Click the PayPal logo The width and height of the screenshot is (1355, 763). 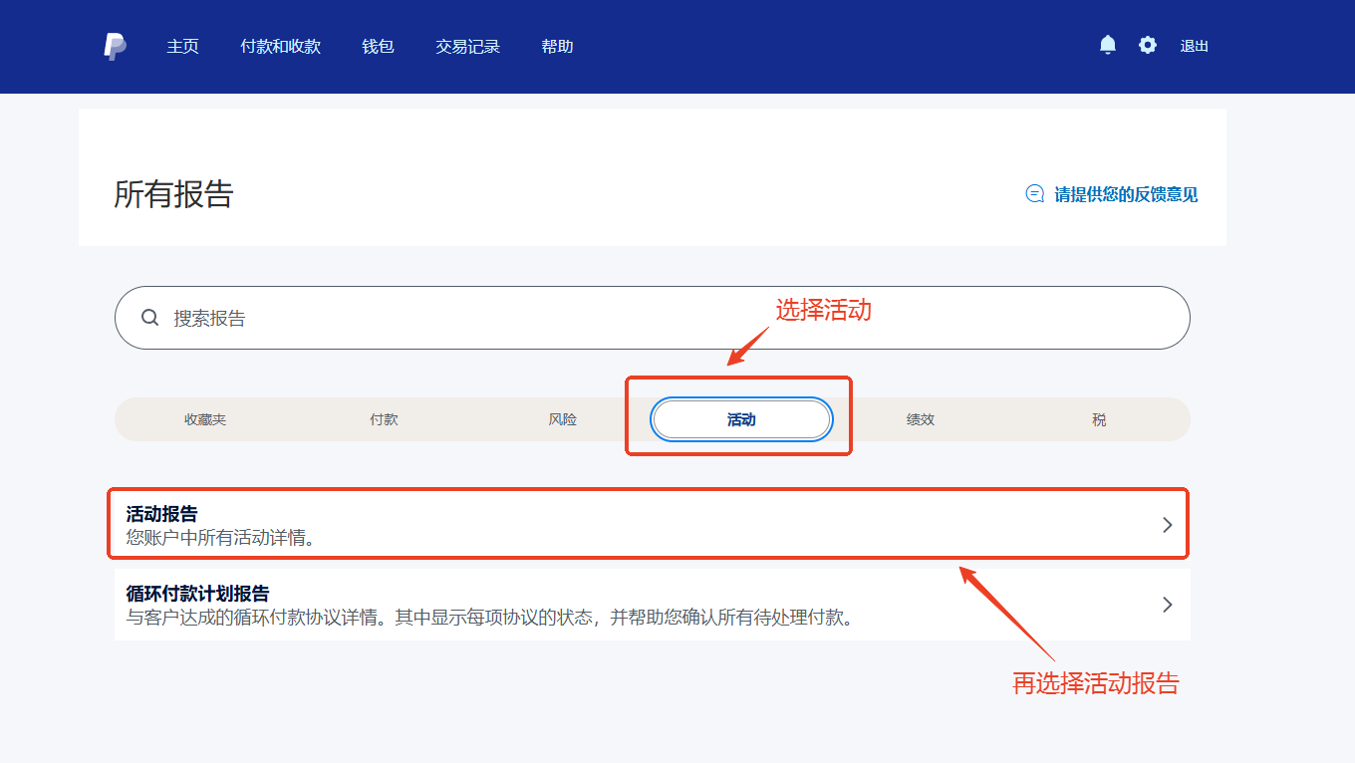click(115, 47)
